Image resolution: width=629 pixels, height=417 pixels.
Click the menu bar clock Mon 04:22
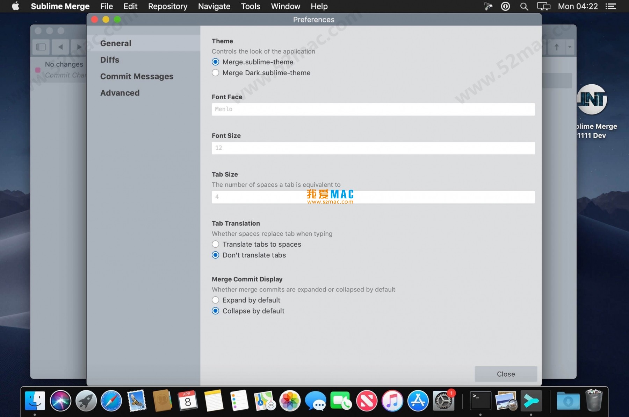pos(578,6)
